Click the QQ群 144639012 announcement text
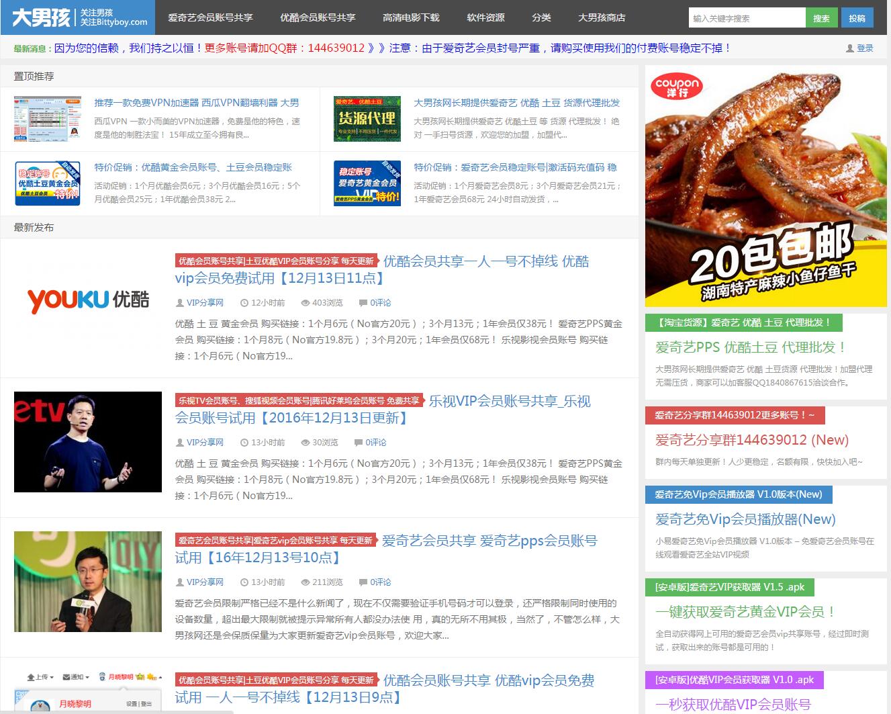 285,48
